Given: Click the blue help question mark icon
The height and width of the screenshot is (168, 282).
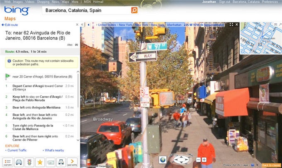Looking at the screenshot, I should 253,165.
